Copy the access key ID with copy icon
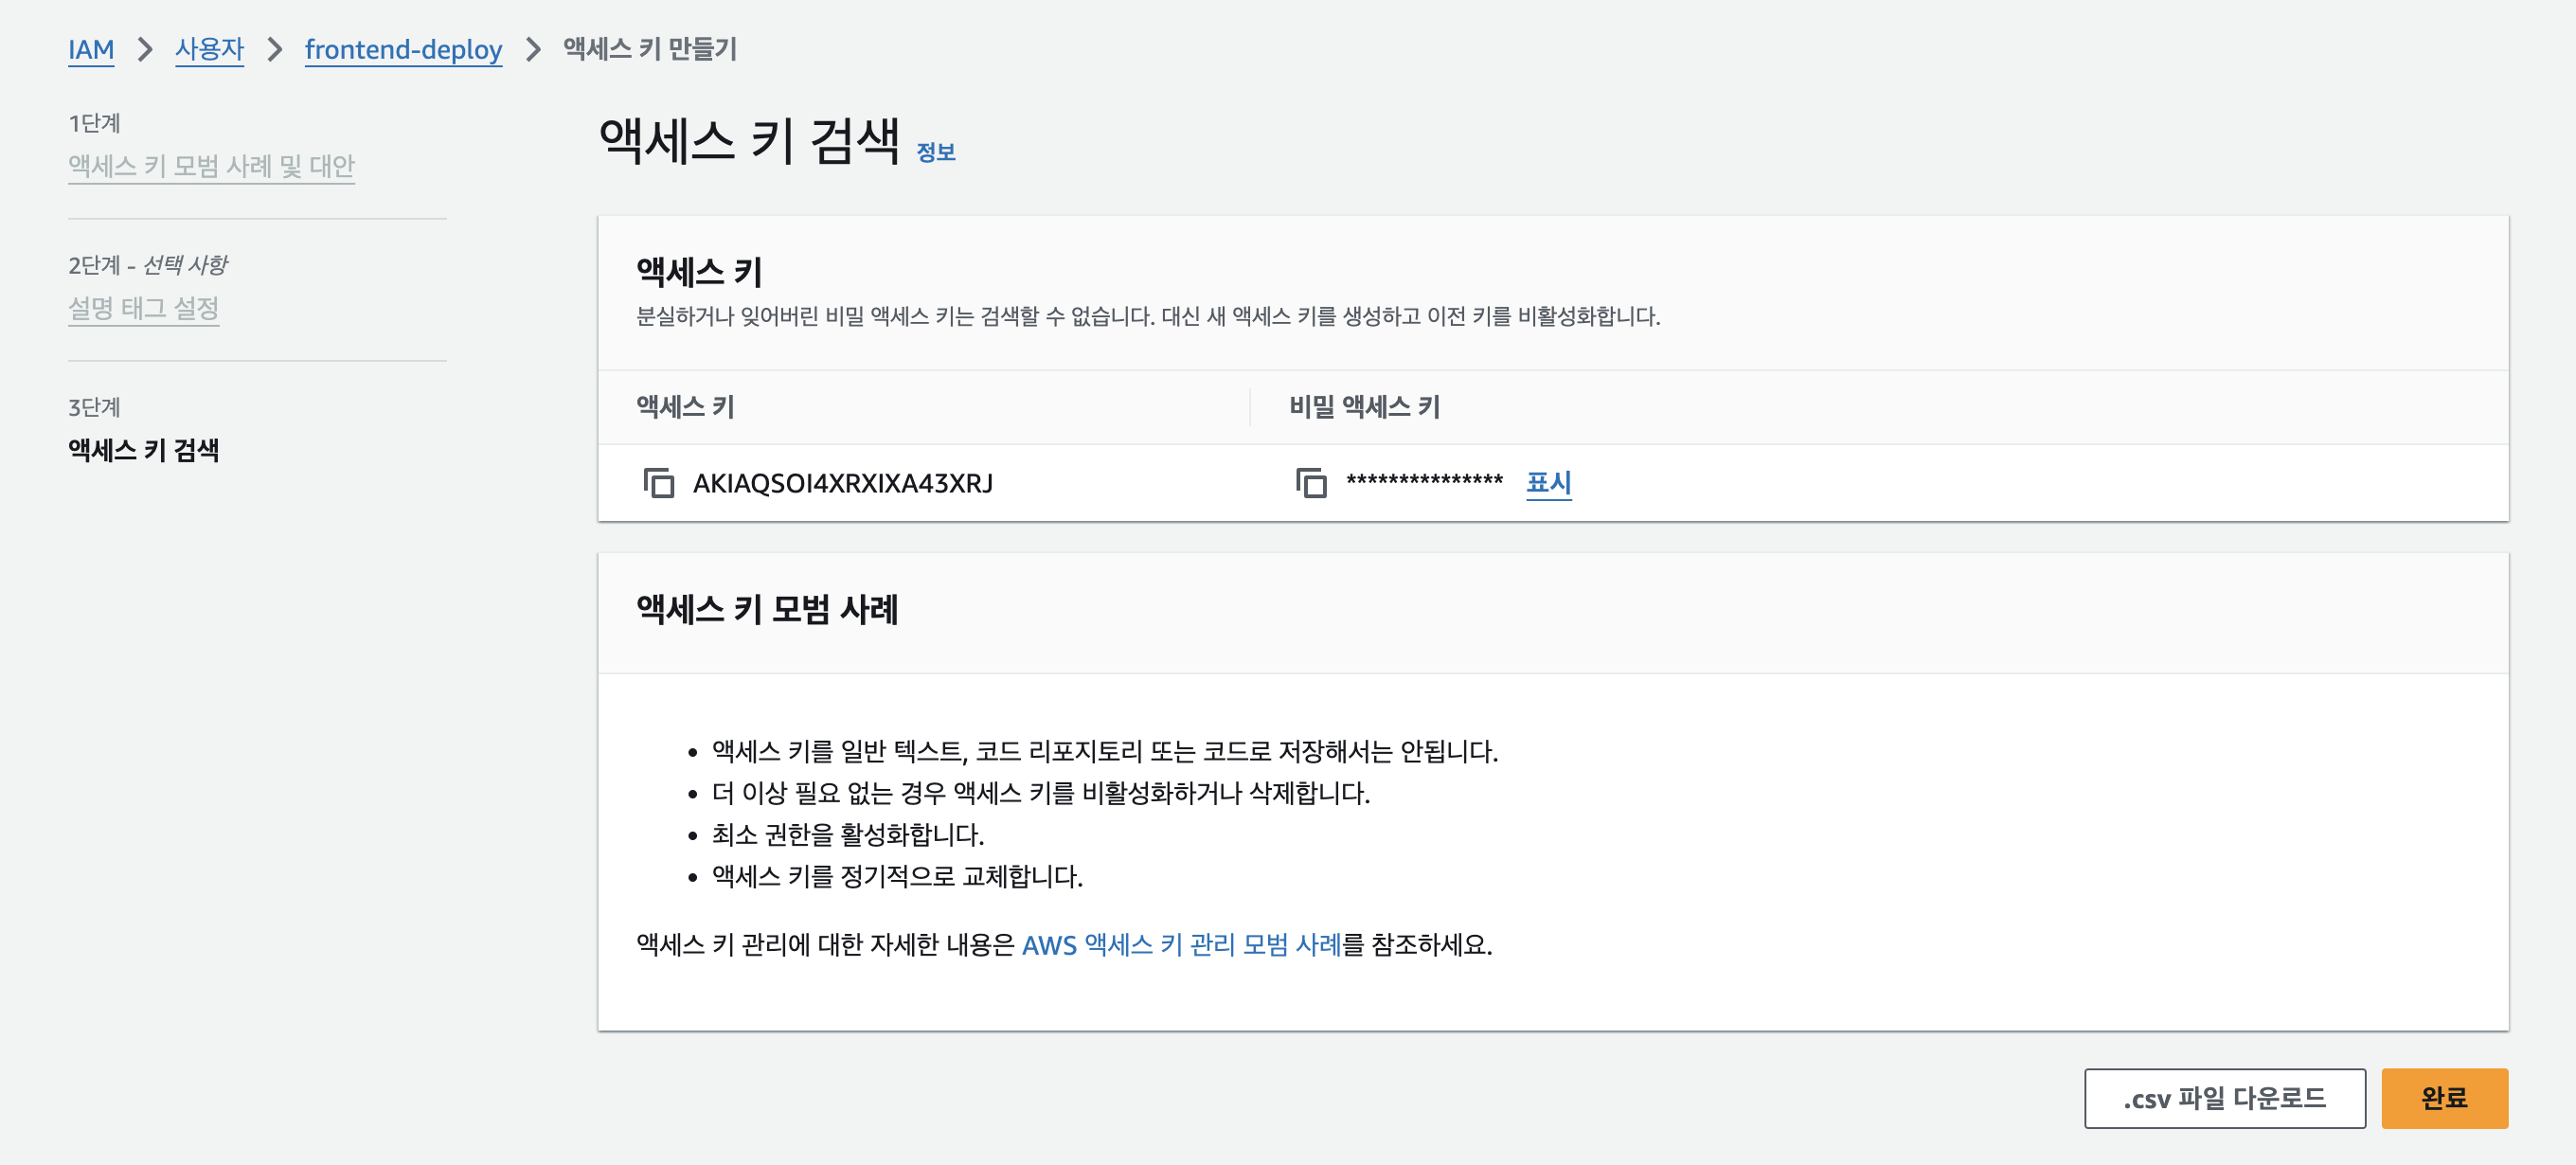 [x=658, y=483]
